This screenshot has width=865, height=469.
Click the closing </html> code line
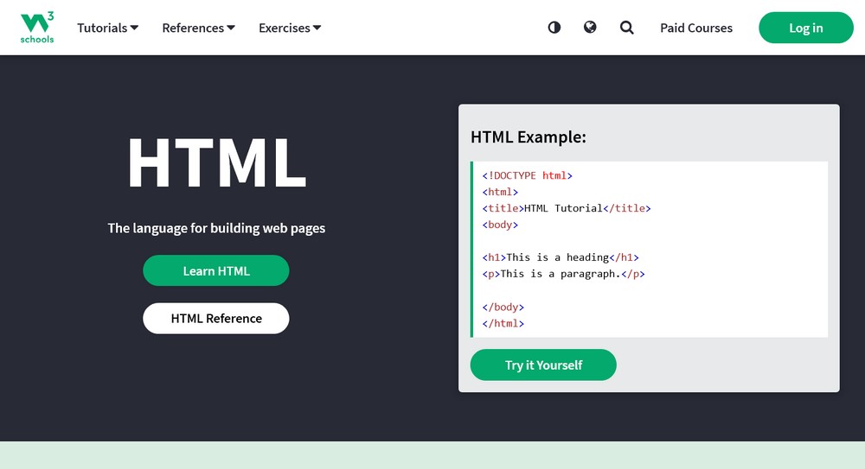pos(503,324)
